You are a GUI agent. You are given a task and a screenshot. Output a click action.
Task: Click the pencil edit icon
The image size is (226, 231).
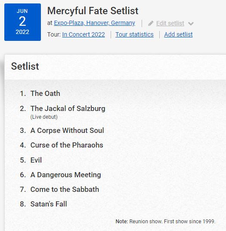[x=151, y=23]
